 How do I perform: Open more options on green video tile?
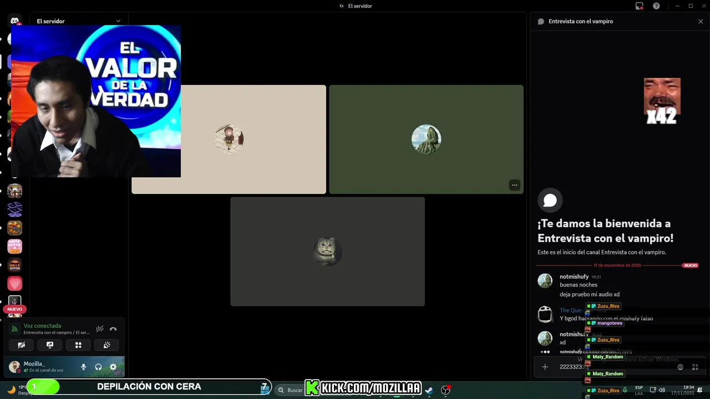tap(515, 185)
